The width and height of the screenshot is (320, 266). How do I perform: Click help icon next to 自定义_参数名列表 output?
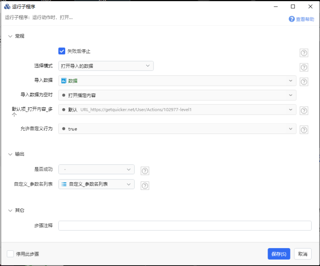click(x=145, y=185)
